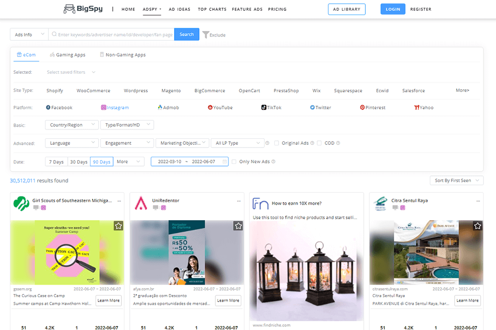Click the Facebook platform icon
The image size is (496, 330).
coord(48,107)
